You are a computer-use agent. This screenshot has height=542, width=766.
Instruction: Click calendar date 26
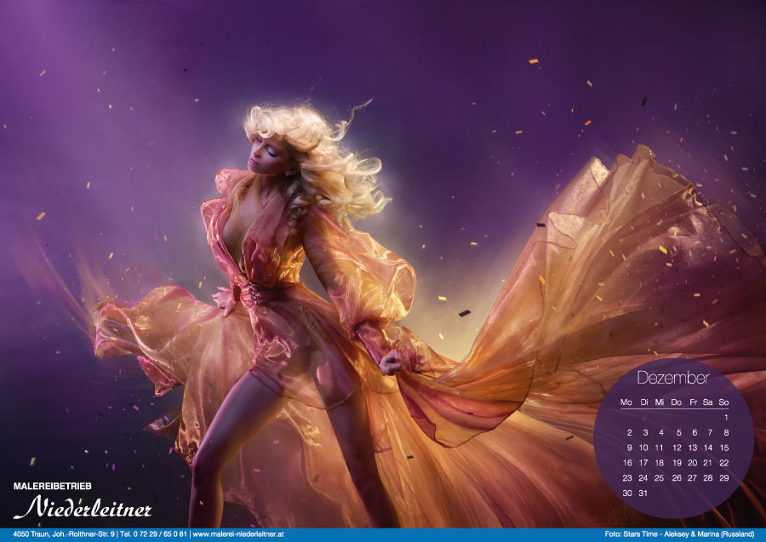click(x=677, y=478)
